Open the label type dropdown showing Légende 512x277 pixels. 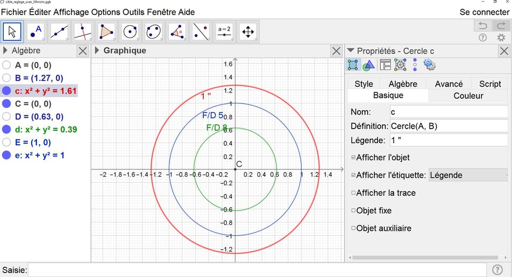[468, 175]
